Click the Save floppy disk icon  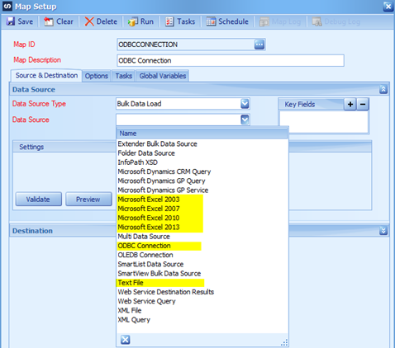(x=11, y=21)
